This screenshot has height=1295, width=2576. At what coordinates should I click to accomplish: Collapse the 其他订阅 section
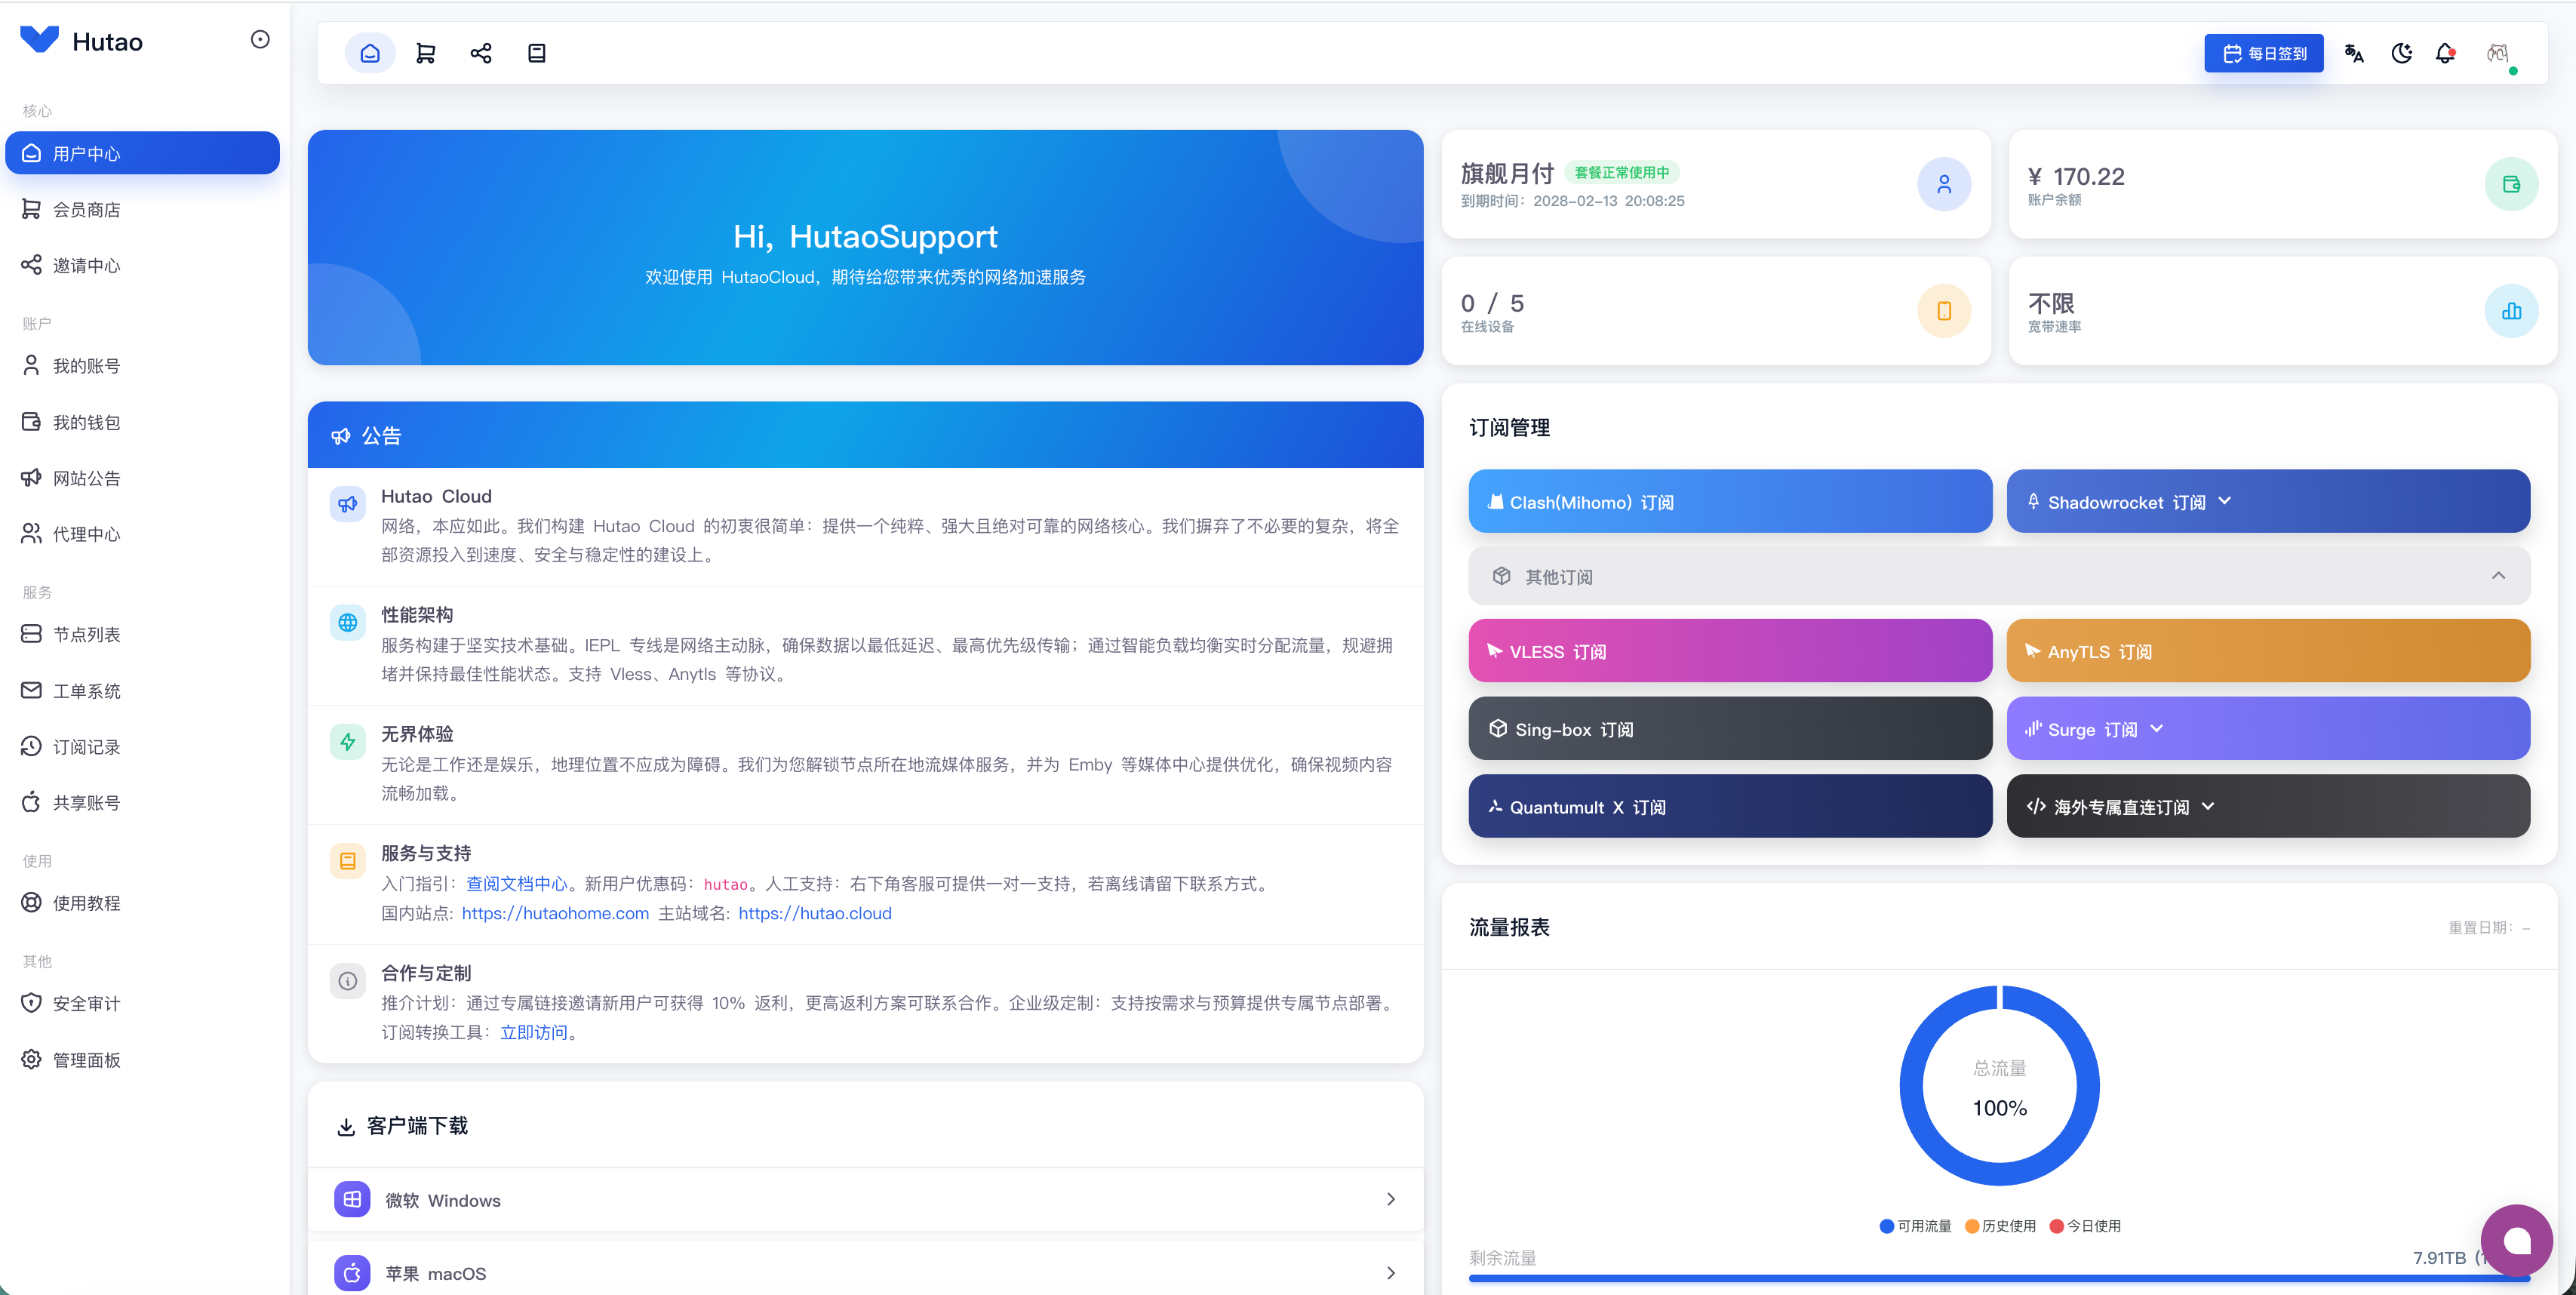pyautogui.click(x=1999, y=576)
